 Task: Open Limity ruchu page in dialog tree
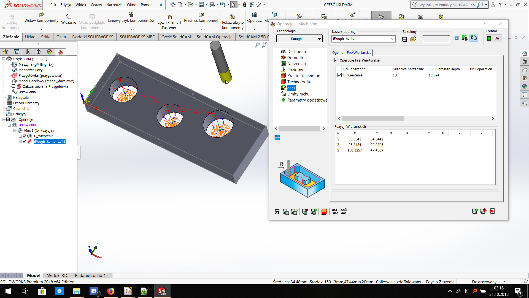point(298,94)
